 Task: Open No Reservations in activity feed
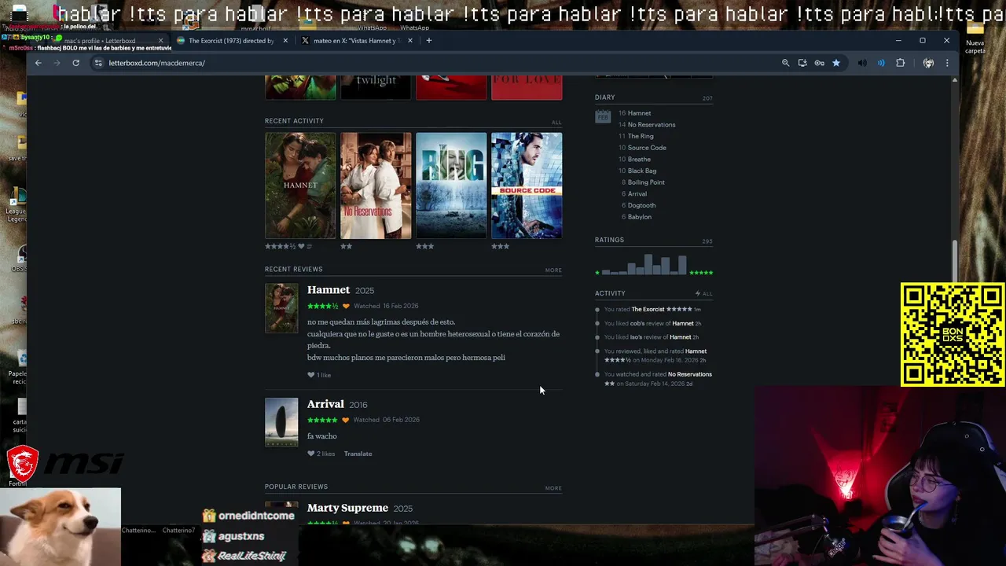[x=690, y=374]
